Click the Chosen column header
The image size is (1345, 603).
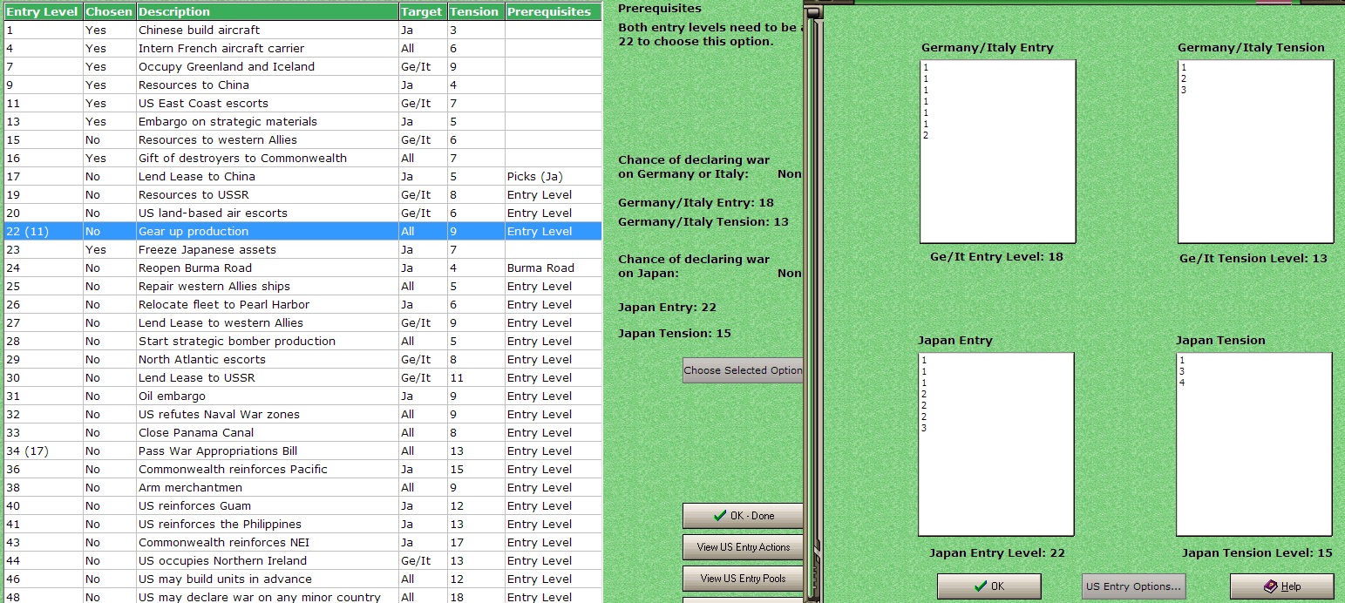[109, 11]
